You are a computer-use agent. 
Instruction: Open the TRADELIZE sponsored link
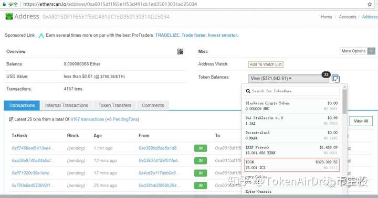[196, 35]
